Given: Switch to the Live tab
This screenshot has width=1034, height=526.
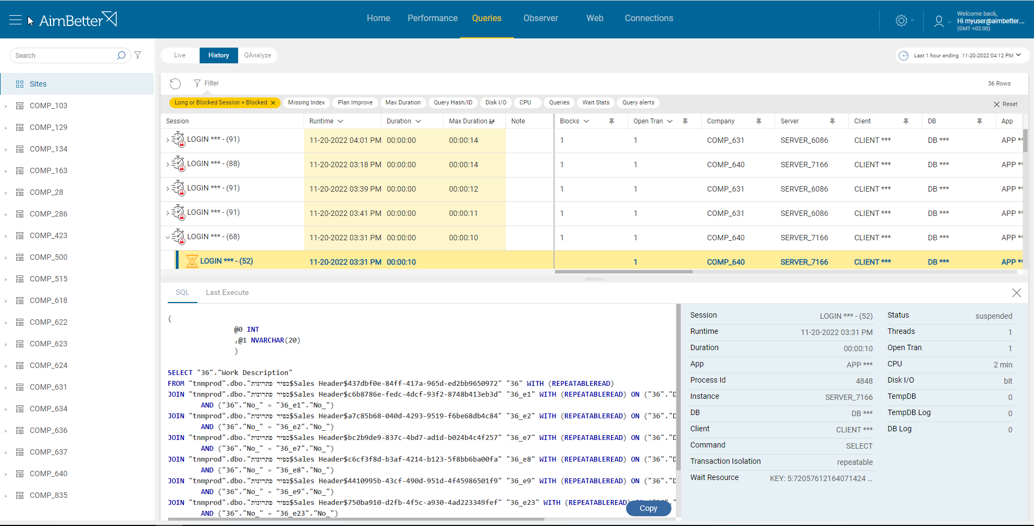Looking at the screenshot, I should tap(180, 55).
